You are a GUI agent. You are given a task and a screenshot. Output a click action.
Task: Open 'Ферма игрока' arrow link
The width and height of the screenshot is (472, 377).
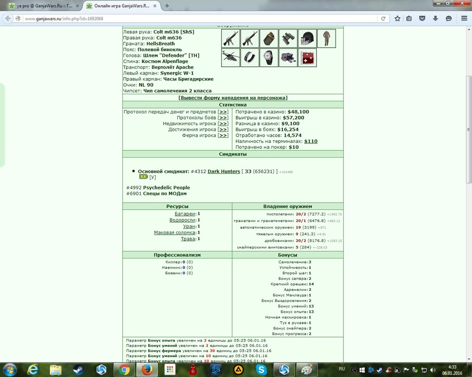[x=223, y=135]
